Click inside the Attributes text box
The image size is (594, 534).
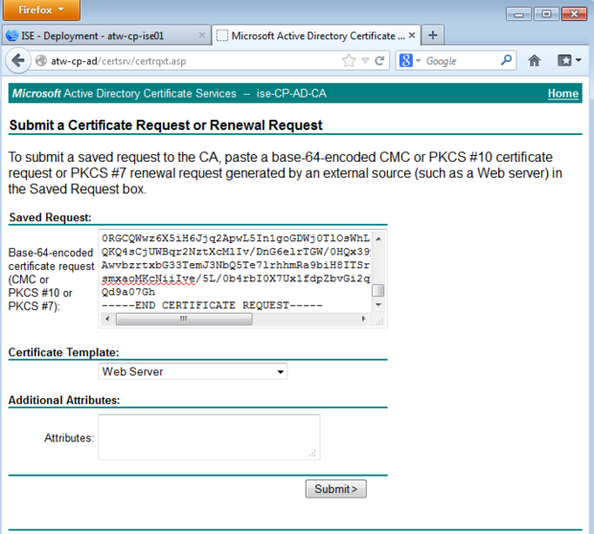[x=209, y=437]
